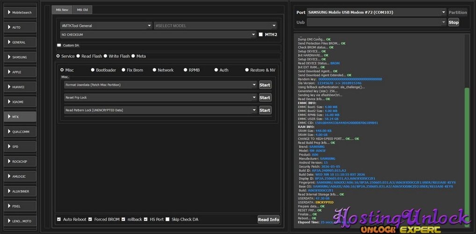Open the APPLE sidebar arrow icon
The image size is (476, 234).
click(9, 72)
